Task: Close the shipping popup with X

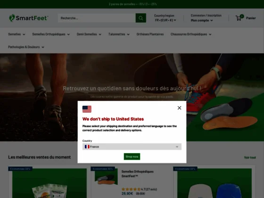Action: tap(179, 108)
